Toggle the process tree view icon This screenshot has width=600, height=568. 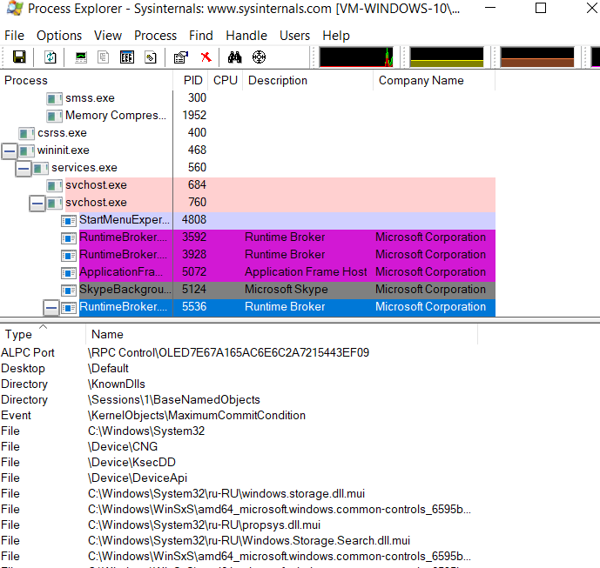click(104, 57)
